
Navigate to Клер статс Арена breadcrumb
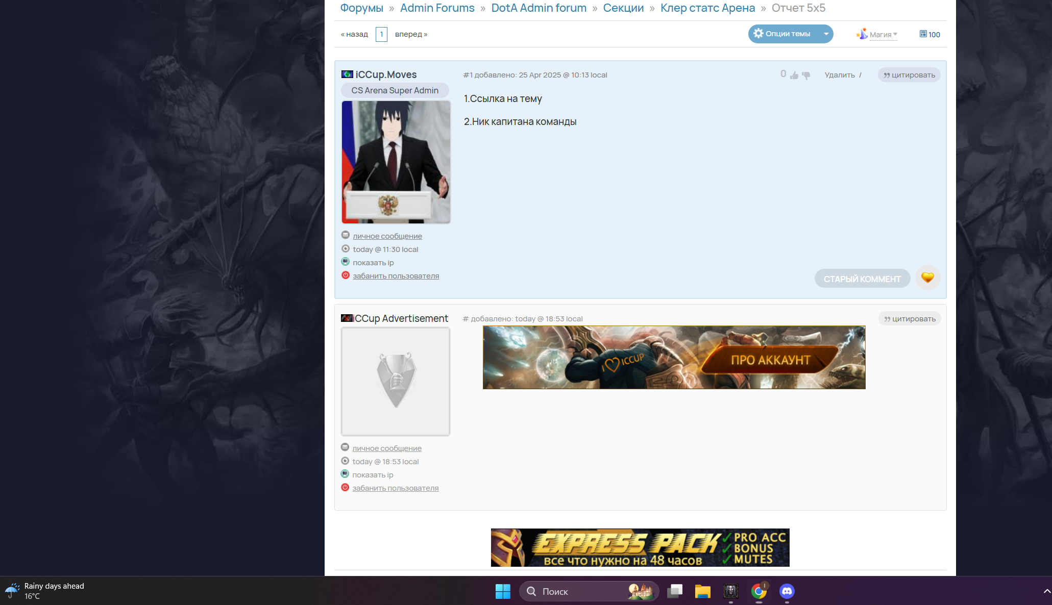[x=707, y=8]
